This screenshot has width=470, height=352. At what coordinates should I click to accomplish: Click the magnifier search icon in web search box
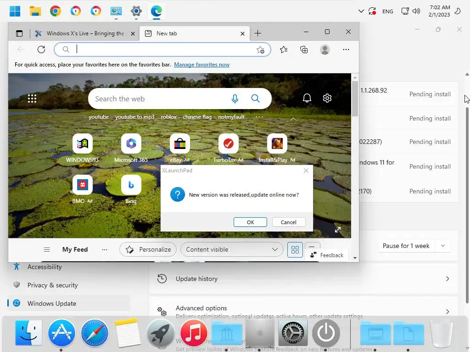click(255, 99)
